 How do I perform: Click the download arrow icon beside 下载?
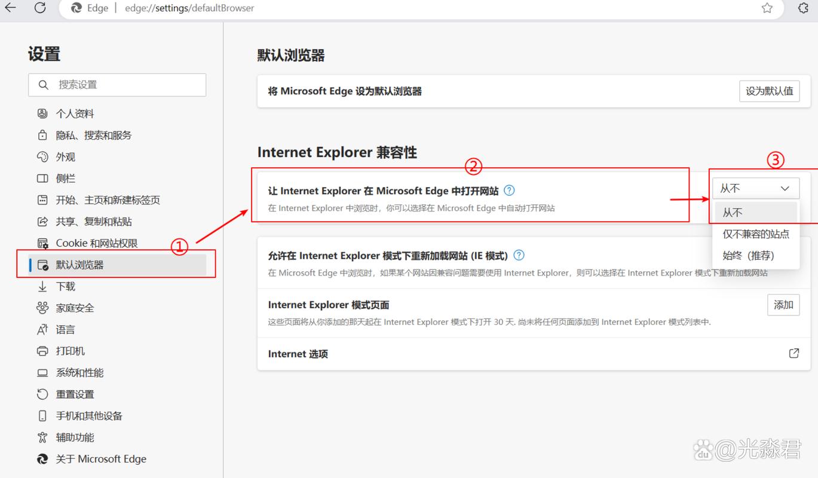click(42, 286)
